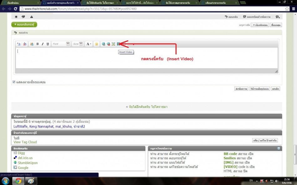The image size is (297, 185).
Task: Click the Insert Video toolbar icon
Action: coord(118,44)
